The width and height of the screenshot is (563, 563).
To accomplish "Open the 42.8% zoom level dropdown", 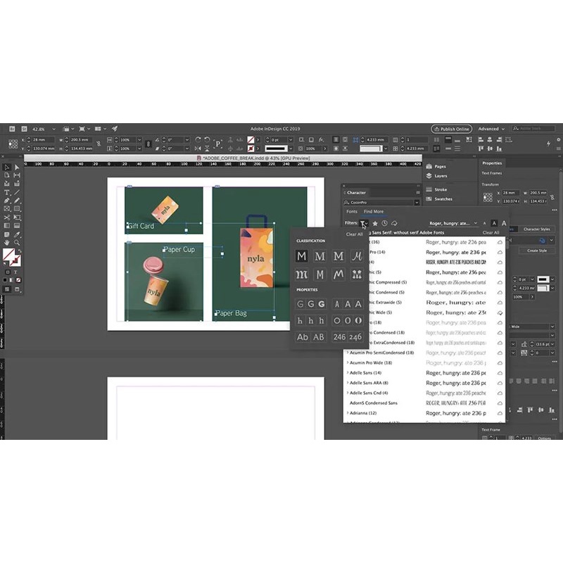I will pyautogui.click(x=54, y=129).
